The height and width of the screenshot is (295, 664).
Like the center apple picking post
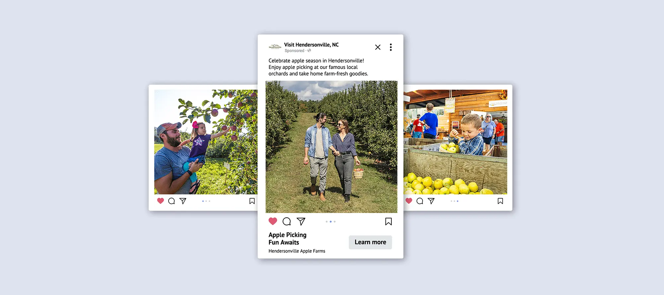273,221
